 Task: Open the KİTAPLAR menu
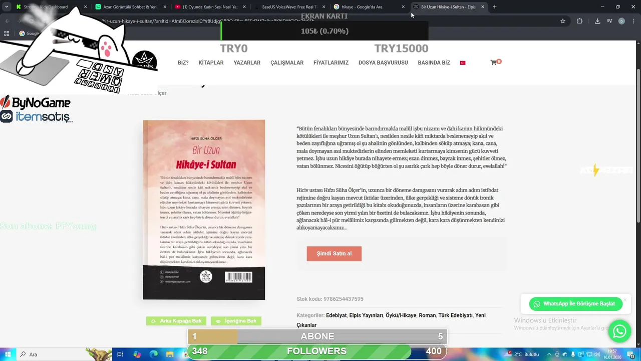click(211, 63)
